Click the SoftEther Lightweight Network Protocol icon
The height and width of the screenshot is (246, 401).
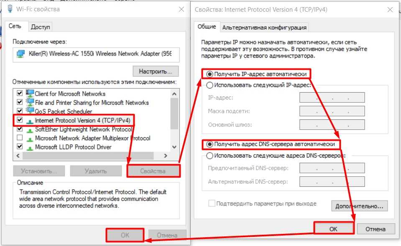[x=30, y=129]
